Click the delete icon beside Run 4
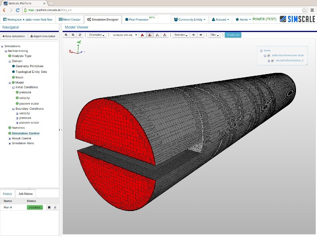 pos(55,207)
